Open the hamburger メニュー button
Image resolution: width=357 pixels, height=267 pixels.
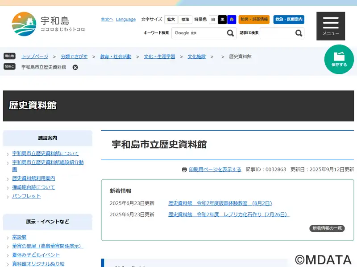[x=331, y=26]
